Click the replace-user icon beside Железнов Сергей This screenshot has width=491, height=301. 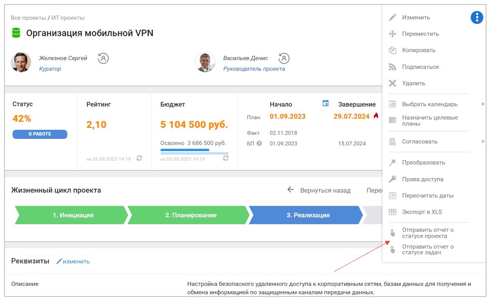(103, 58)
